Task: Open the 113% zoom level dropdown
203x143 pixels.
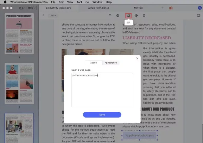Action: click(x=31, y=8)
